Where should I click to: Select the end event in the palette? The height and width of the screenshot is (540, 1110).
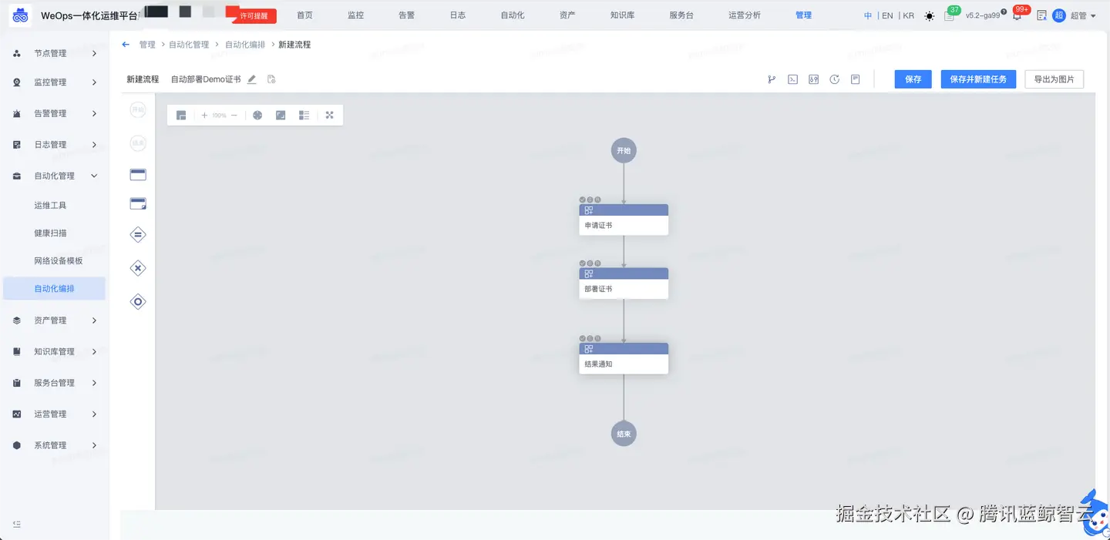point(138,143)
